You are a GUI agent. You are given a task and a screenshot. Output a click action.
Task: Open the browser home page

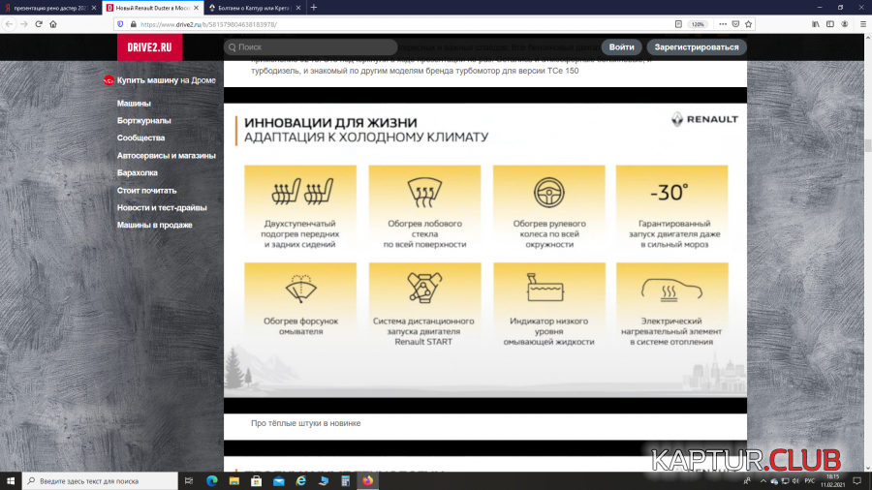(x=53, y=24)
